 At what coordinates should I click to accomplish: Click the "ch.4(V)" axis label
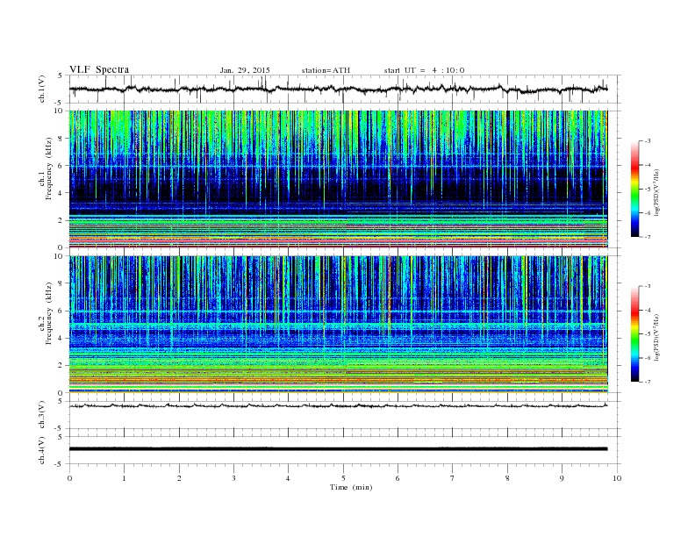[x=42, y=450]
